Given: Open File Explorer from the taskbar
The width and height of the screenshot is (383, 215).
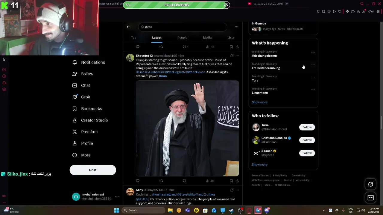Looking at the screenshot, I should tap(170, 210).
